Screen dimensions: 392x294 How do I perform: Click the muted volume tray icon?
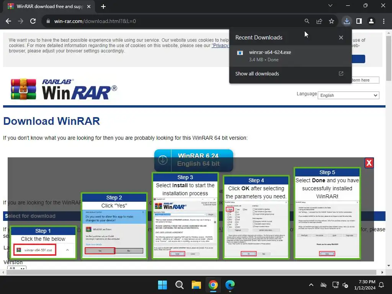click(x=346, y=285)
